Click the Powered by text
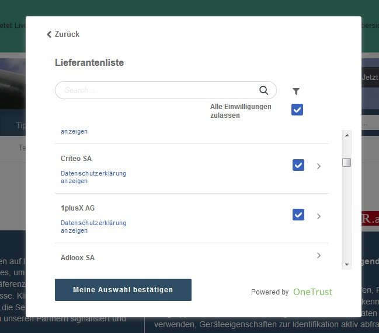 pos(270,292)
